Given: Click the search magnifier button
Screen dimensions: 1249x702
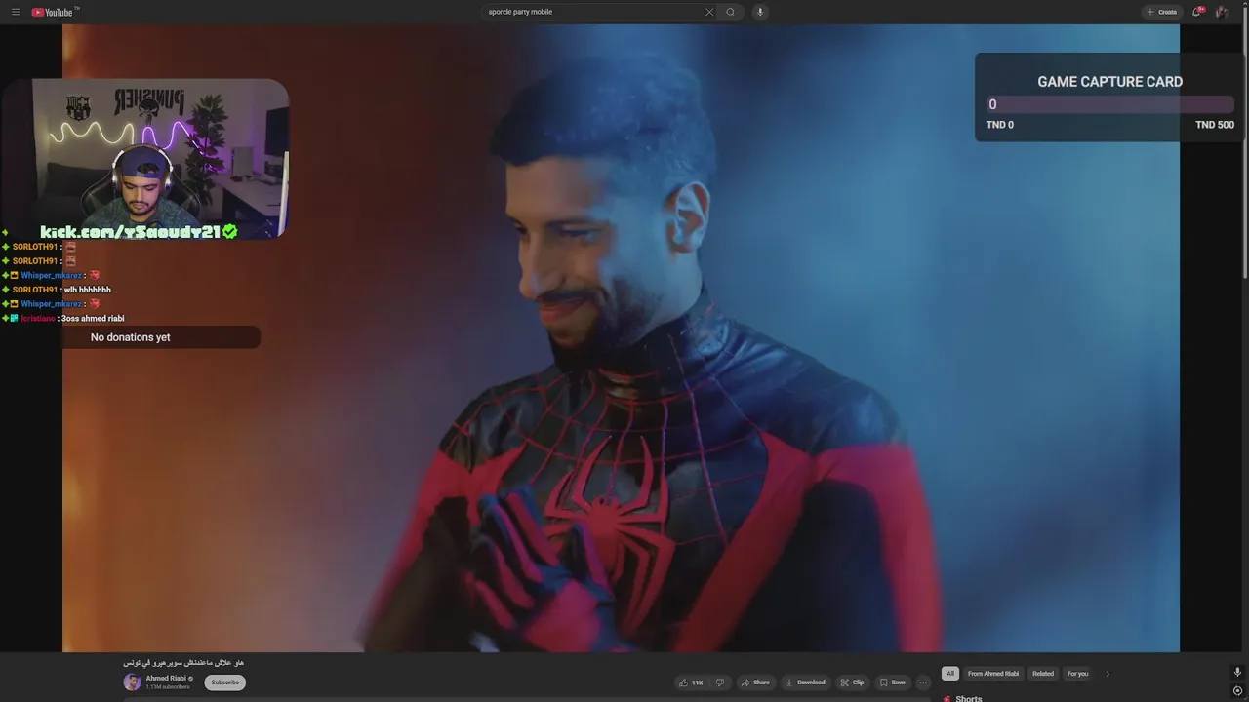Looking at the screenshot, I should (730, 12).
